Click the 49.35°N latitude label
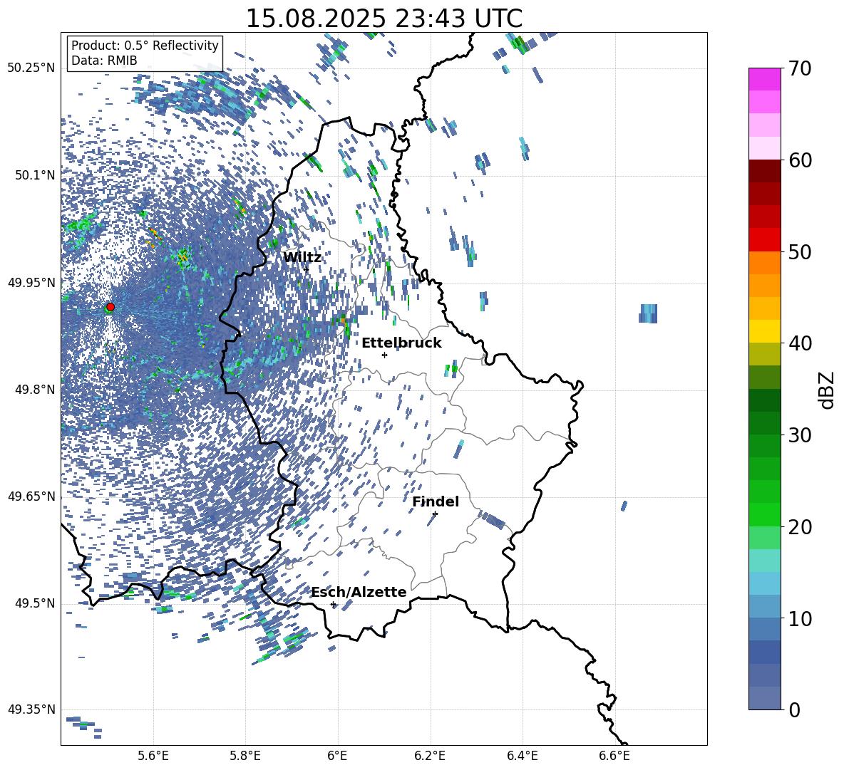This screenshot has width=844, height=770. point(31,709)
